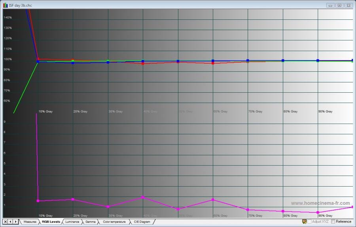The height and width of the screenshot is (227, 356).
Task: Open the Luminance tab
Action: [72, 221]
